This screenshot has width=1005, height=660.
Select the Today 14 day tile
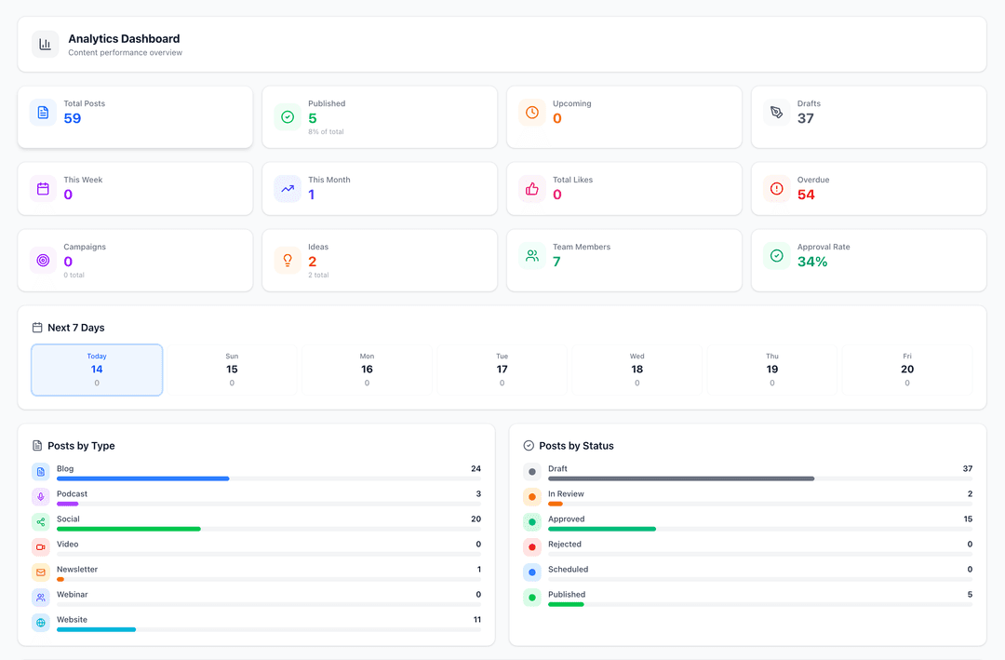point(97,370)
